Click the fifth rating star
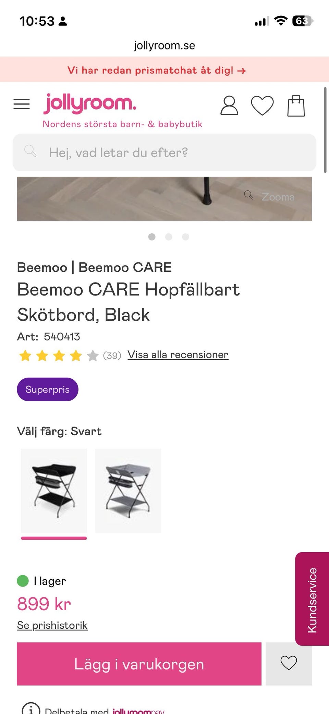Image resolution: width=329 pixels, height=714 pixels. [92, 356]
